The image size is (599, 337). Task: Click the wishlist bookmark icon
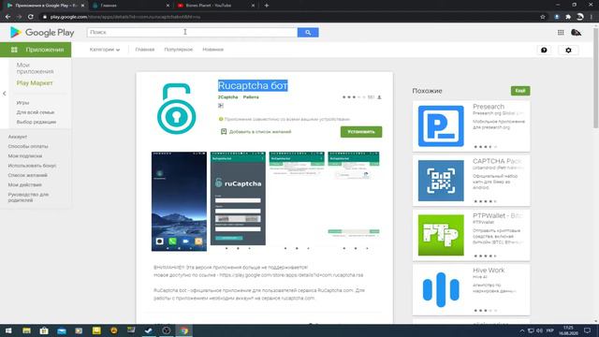pos(224,132)
